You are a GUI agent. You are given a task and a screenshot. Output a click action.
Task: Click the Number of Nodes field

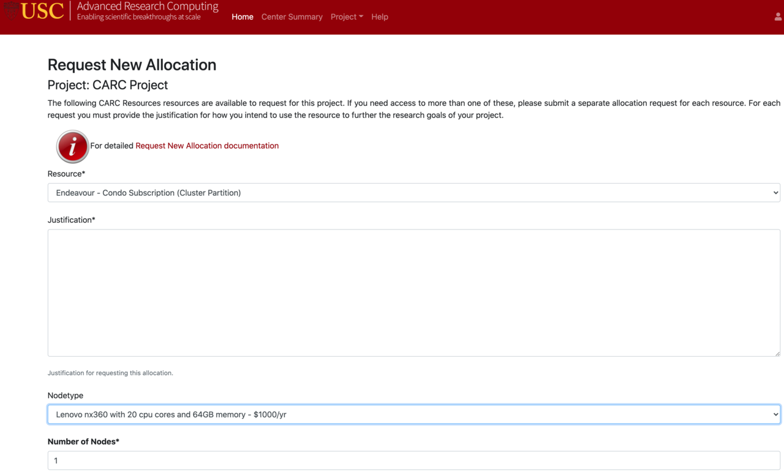(x=414, y=461)
